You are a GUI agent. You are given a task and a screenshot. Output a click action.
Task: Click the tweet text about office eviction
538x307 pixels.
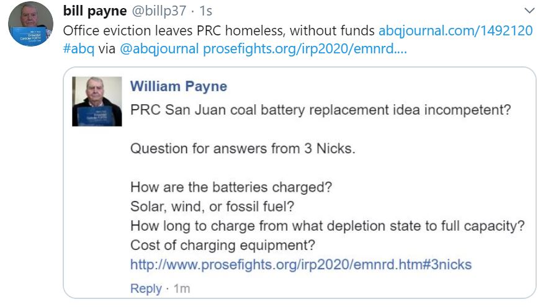218,30
